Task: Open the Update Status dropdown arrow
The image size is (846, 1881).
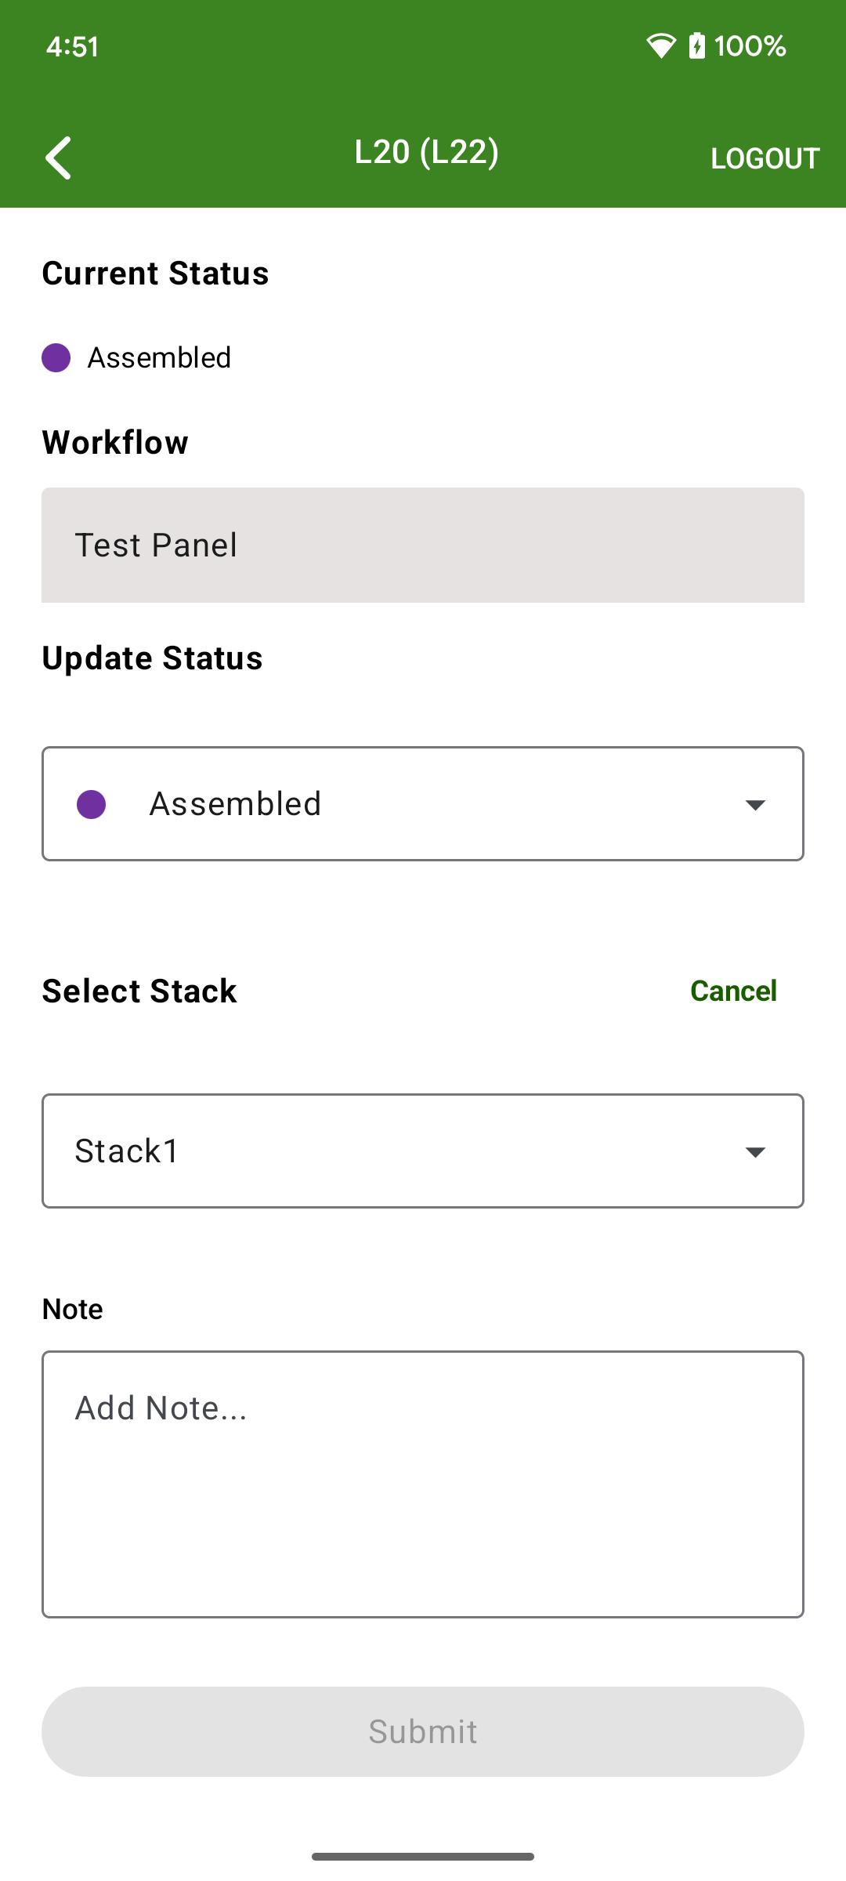Action: click(755, 805)
